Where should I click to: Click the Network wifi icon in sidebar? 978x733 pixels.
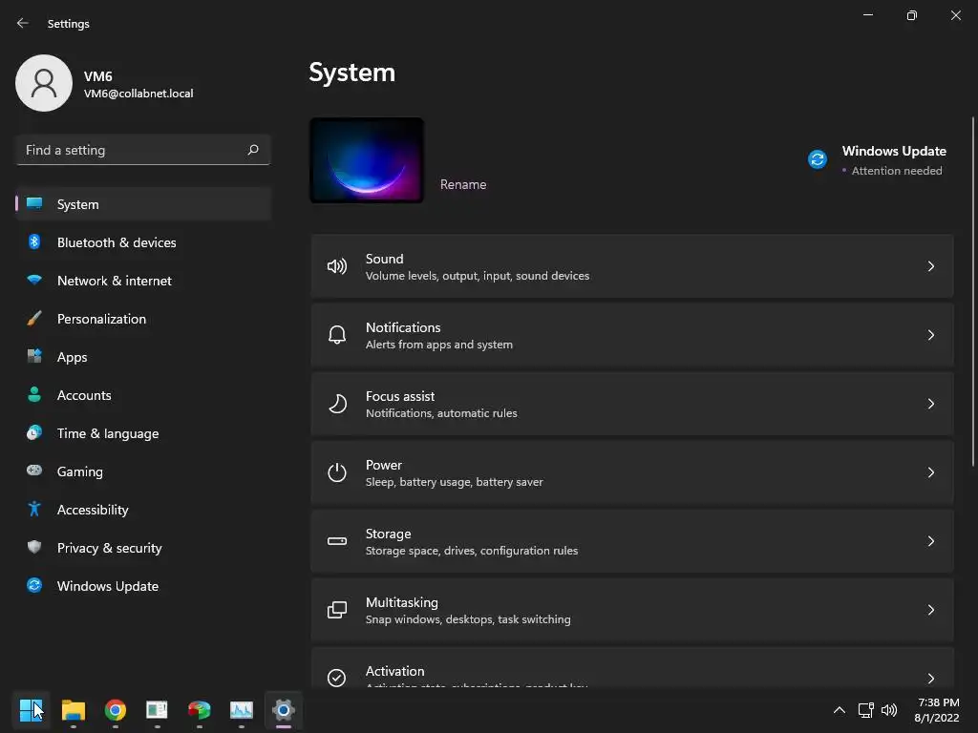pyautogui.click(x=34, y=280)
